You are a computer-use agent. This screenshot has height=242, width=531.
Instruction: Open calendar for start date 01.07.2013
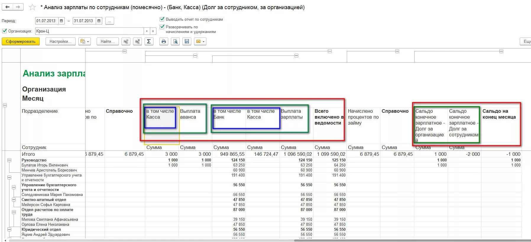(61, 21)
